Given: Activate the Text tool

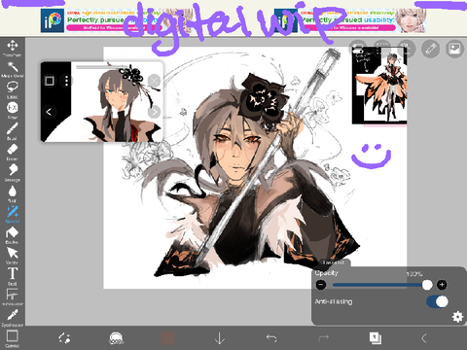Looking at the screenshot, I should pos(13,276).
